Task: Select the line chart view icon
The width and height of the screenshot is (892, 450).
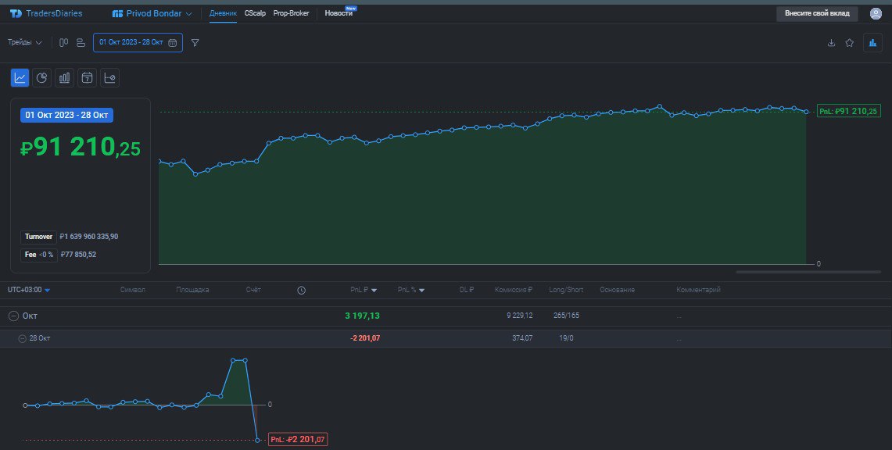Action: click(x=20, y=77)
